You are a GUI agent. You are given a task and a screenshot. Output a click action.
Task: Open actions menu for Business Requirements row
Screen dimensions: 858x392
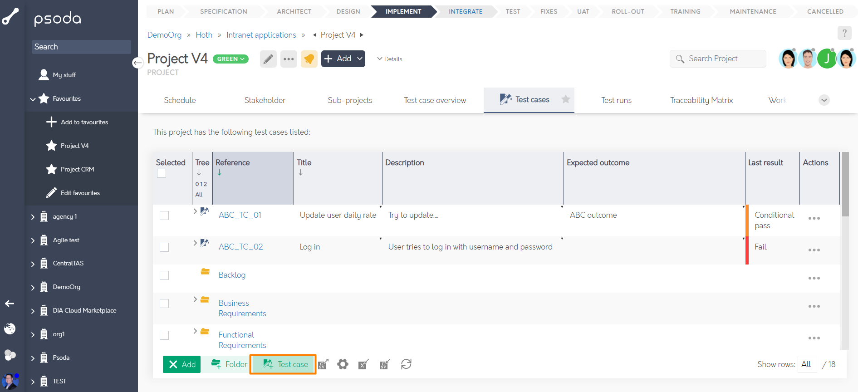[814, 306]
